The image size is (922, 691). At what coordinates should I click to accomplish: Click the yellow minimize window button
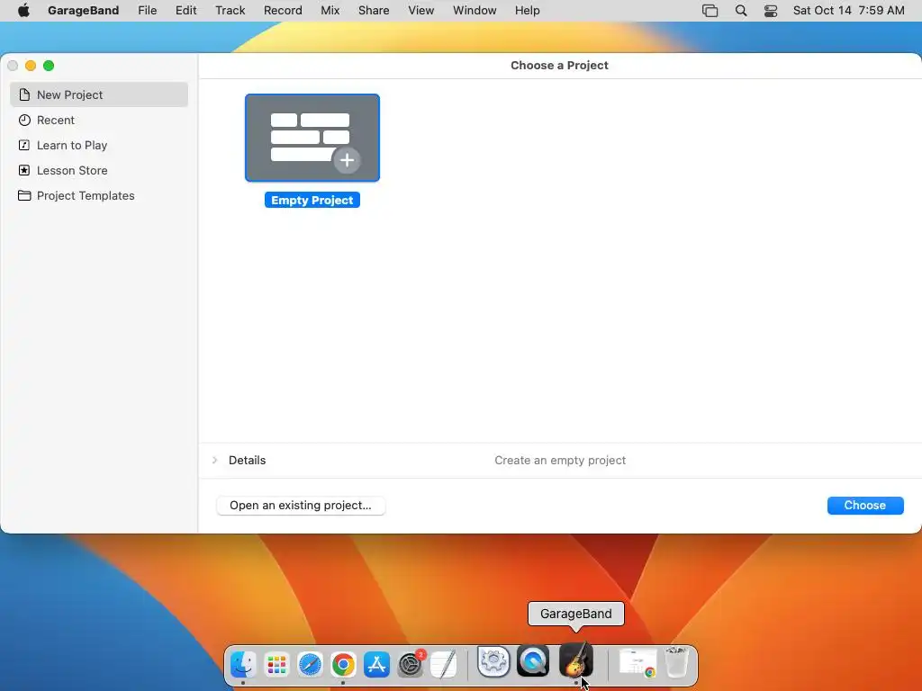pyautogui.click(x=31, y=65)
